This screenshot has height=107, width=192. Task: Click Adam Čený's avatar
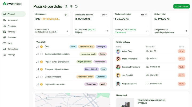[118, 51]
